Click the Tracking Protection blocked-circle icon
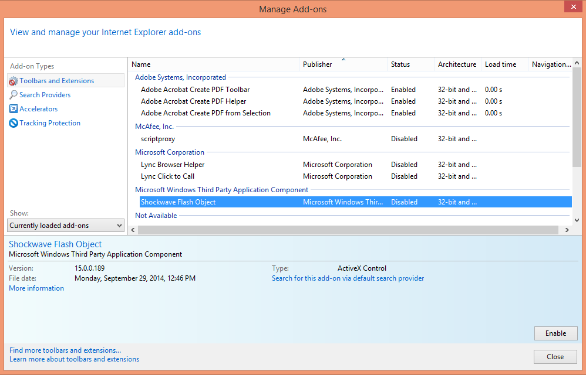This screenshot has width=586, height=375. click(x=14, y=123)
